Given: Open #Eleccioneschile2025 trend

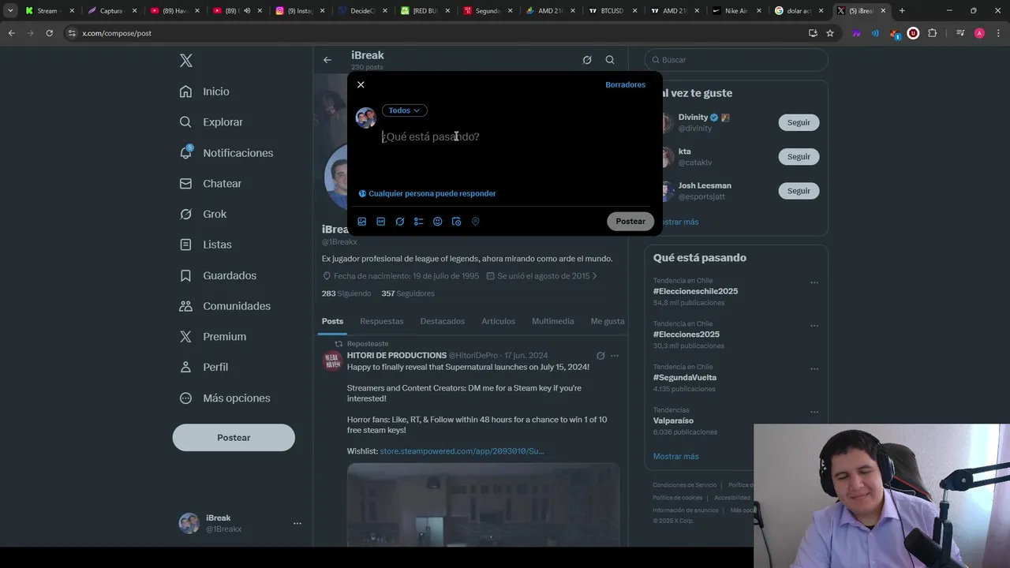Looking at the screenshot, I should coord(695,291).
